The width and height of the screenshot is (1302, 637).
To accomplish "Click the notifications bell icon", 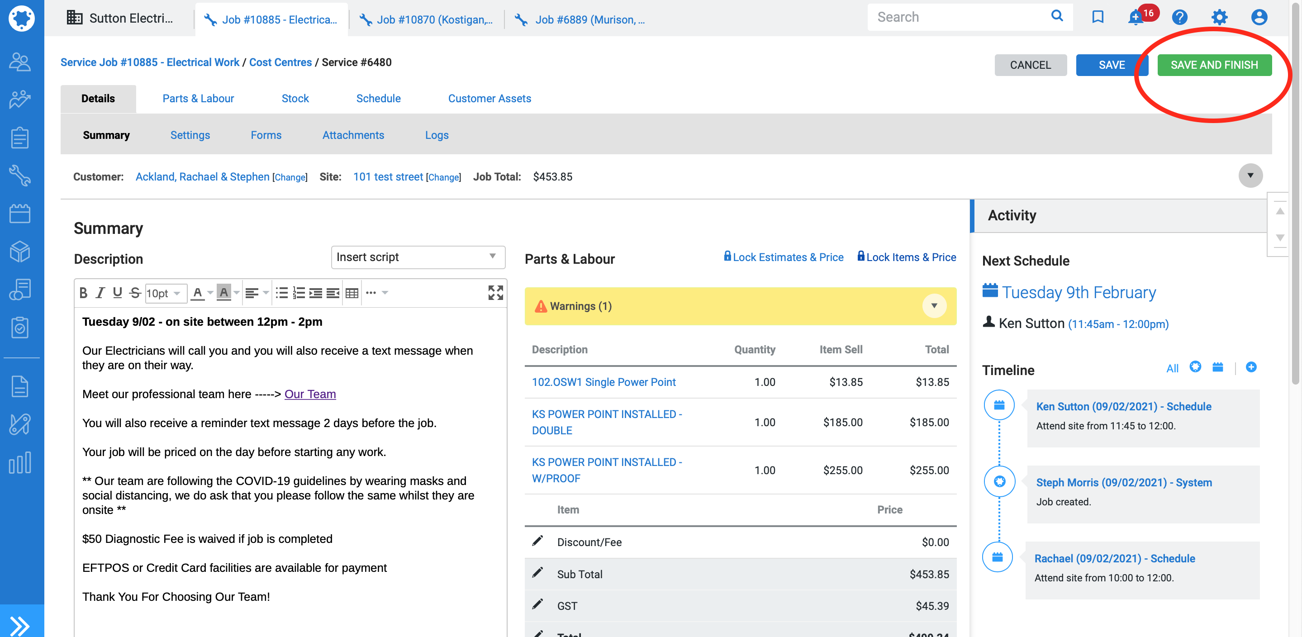I will [x=1135, y=18].
